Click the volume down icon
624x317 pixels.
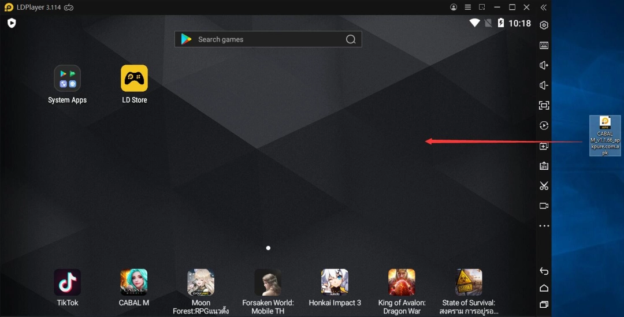[544, 85]
